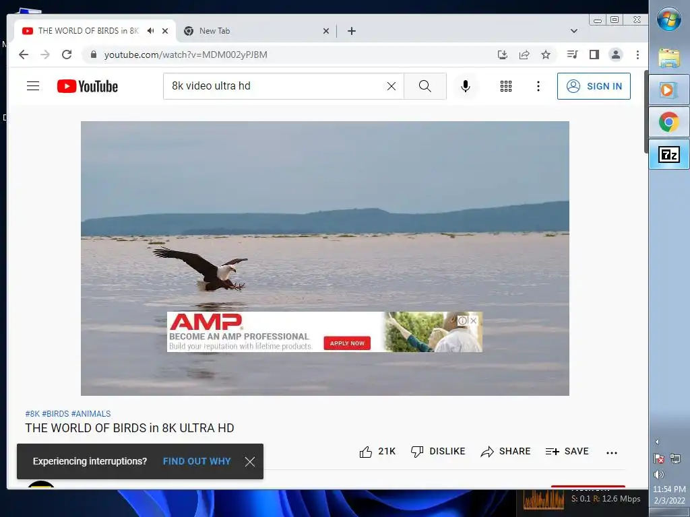Click the DISLIKE button
The image size is (690, 517).
[x=438, y=452]
